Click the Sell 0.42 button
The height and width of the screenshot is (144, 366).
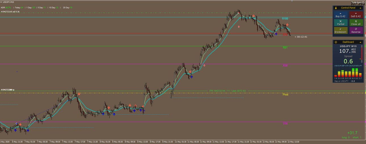pyautogui.click(x=356, y=15)
